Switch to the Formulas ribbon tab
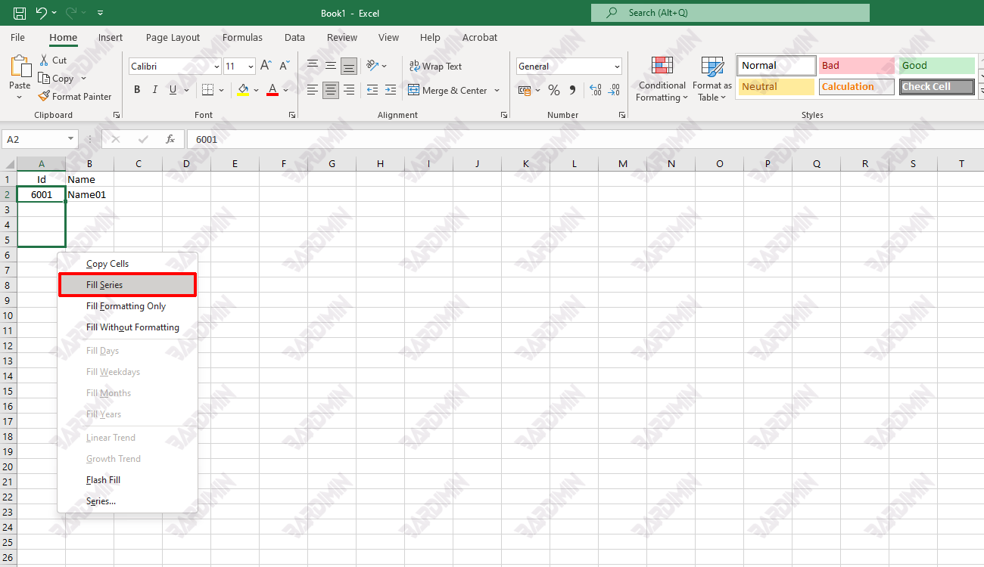 coord(242,37)
